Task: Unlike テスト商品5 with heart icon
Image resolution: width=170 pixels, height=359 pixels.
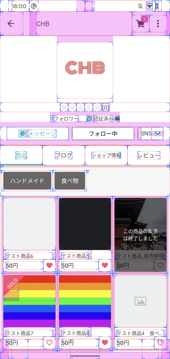Action: [x=105, y=265]
